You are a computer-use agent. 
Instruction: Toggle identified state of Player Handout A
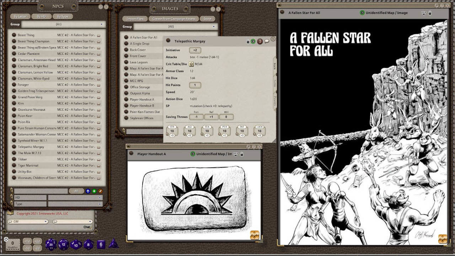tap(193, 154)
